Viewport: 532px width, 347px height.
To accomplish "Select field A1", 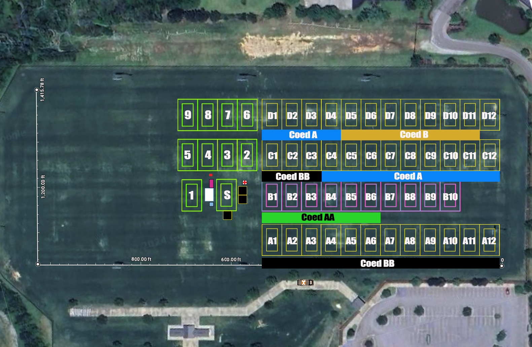I will 272,240.
